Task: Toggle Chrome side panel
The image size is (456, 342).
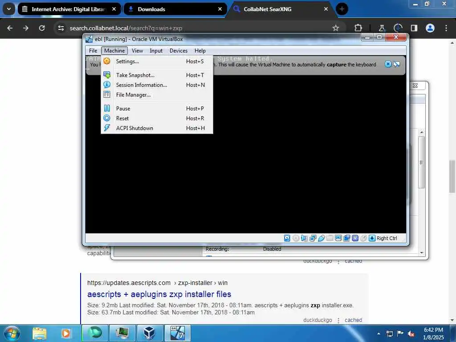Action: pos(414,28)
